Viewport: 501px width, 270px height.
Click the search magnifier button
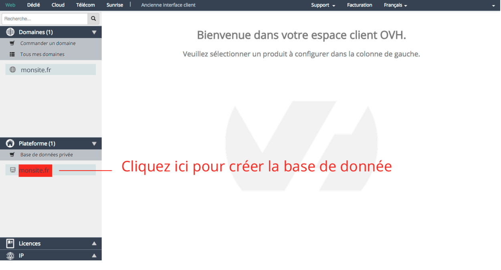[93, 19]
